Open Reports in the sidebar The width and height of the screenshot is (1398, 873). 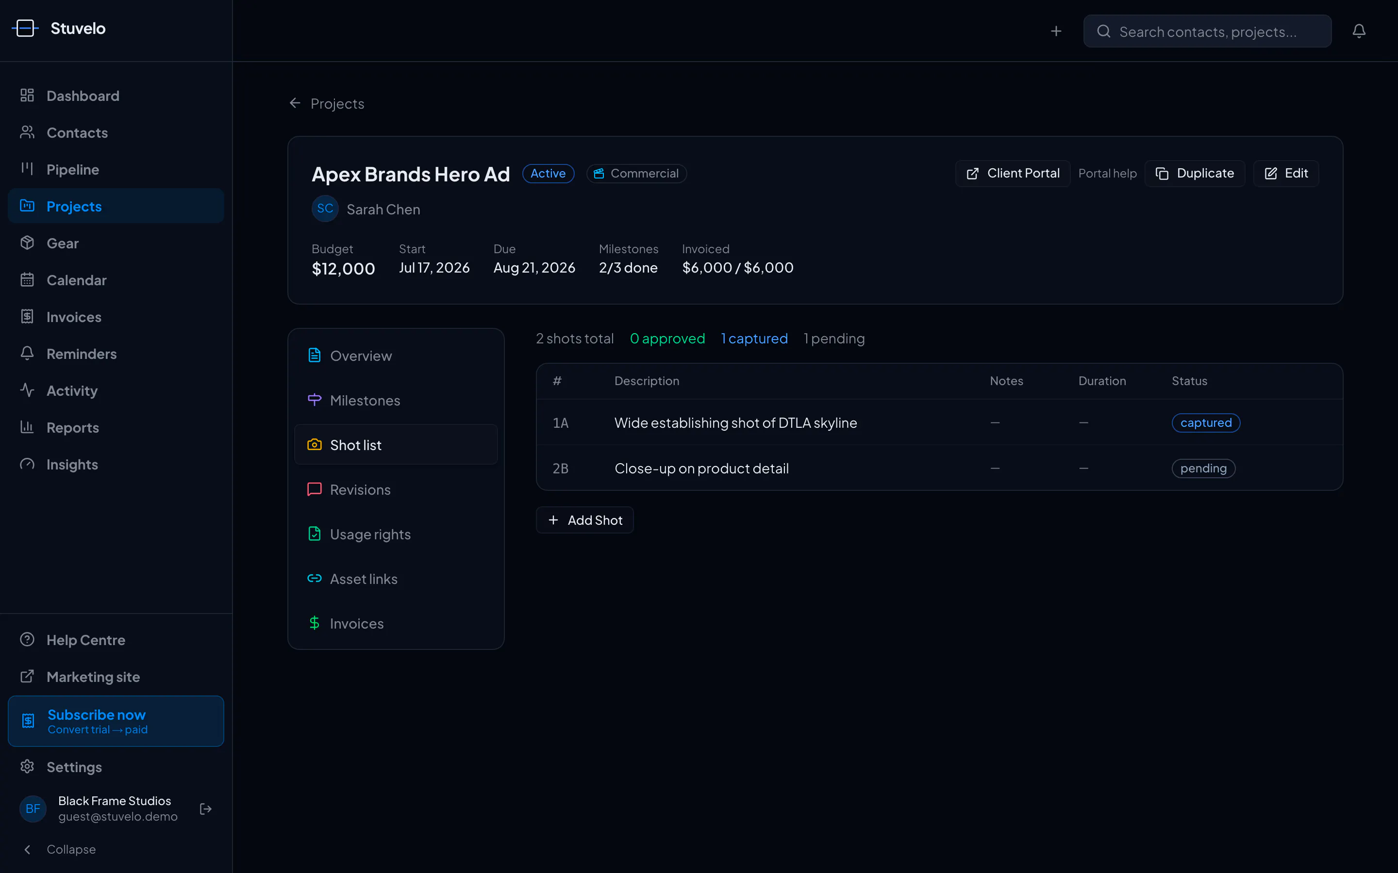point(116,428)
